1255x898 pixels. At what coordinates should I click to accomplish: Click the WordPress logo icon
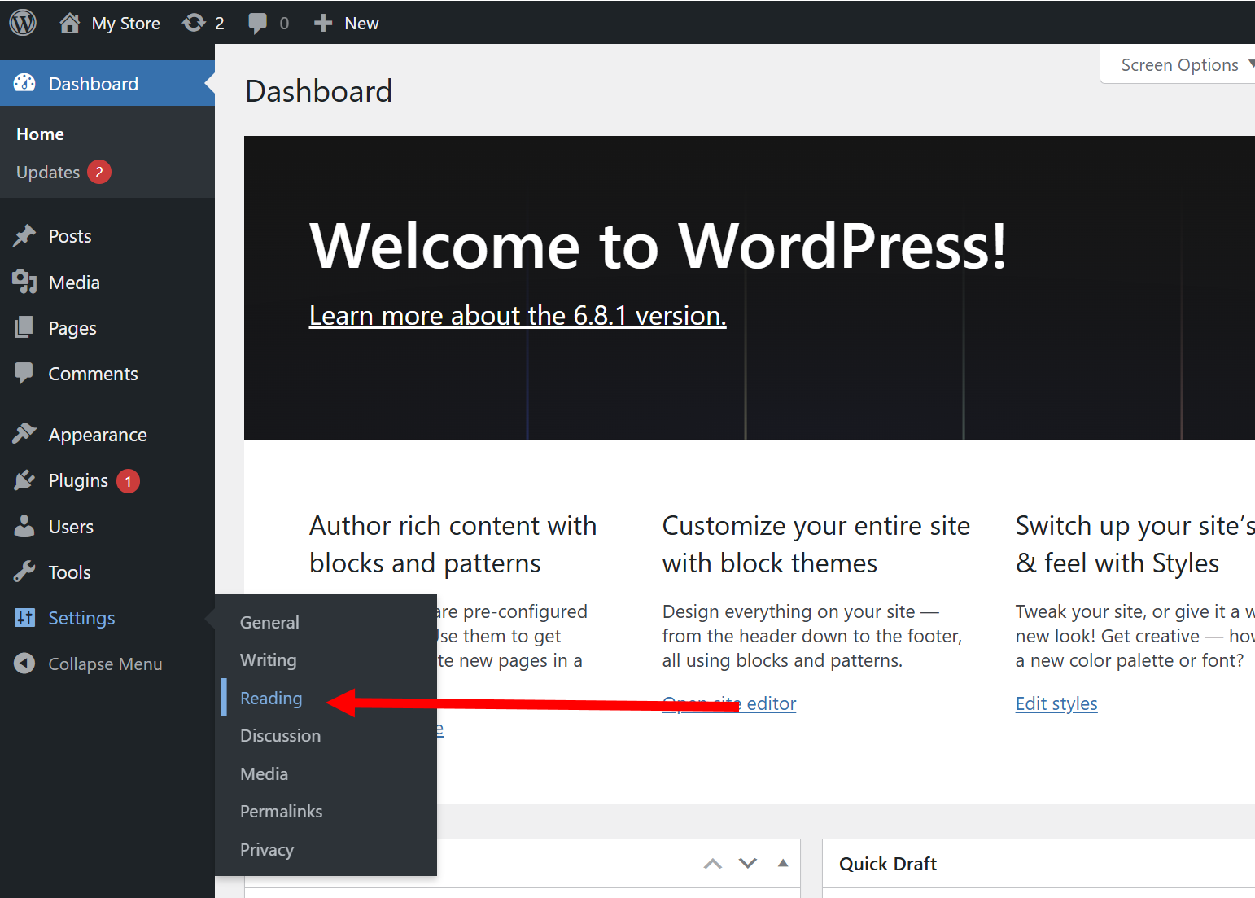click(x=23, y=23)
